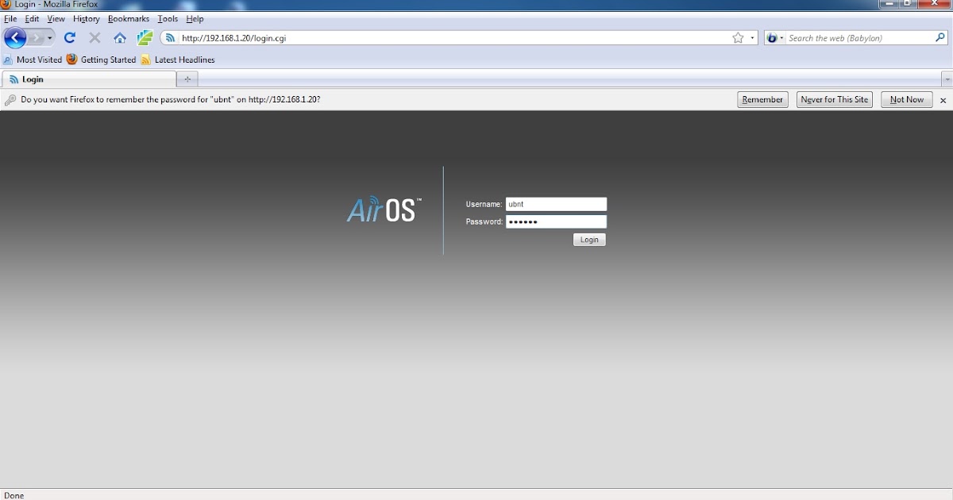Open a new tab with plus button
Viewport: 953px width, 500px height.
click(x=187, y=79)
